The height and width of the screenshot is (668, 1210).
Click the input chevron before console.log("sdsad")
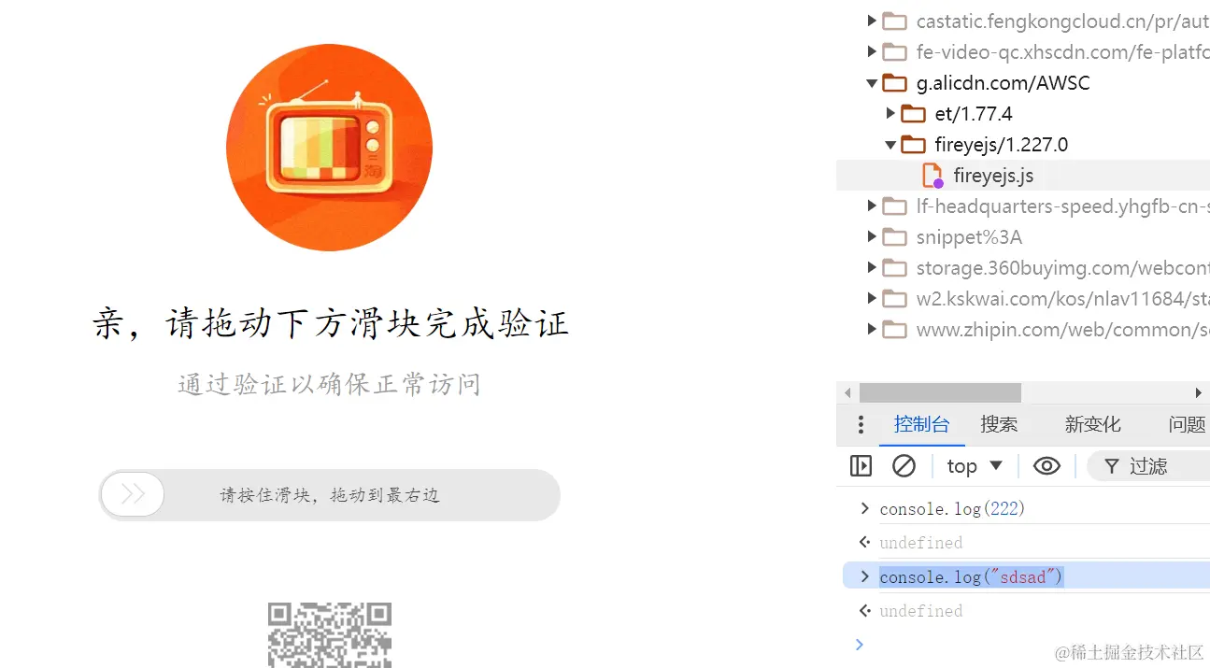(x=864, y=576)
